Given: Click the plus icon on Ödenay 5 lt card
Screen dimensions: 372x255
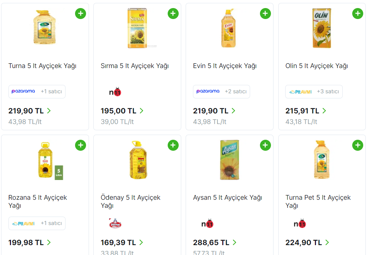Looking at the screenshot, I should pos(173,145).
